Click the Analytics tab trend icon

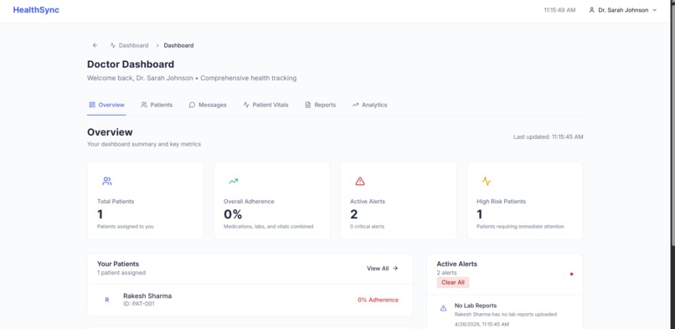pyautogui.click(x=355, y=105)
